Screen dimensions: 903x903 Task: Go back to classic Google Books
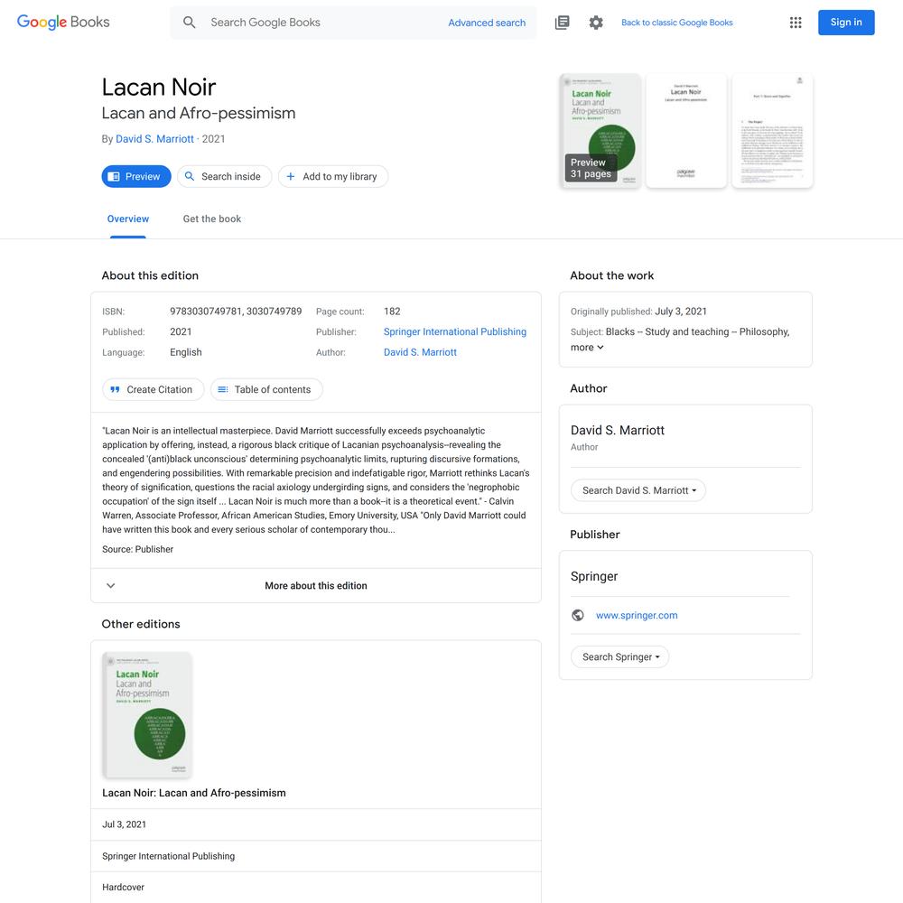point(676,23)
